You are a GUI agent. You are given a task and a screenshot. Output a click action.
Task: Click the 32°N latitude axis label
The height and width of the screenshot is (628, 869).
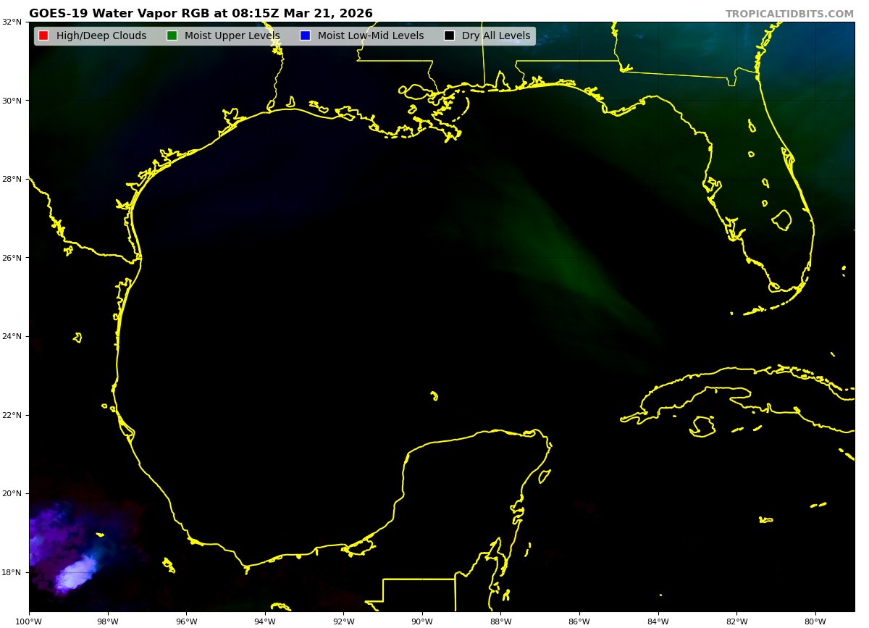point(12,22)
